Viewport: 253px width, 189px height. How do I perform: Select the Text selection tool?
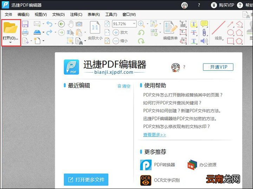(x=70, y=33)
